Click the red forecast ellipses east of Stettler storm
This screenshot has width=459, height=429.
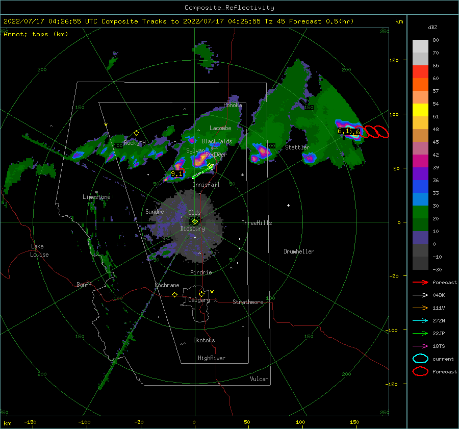tap(374, 132)
